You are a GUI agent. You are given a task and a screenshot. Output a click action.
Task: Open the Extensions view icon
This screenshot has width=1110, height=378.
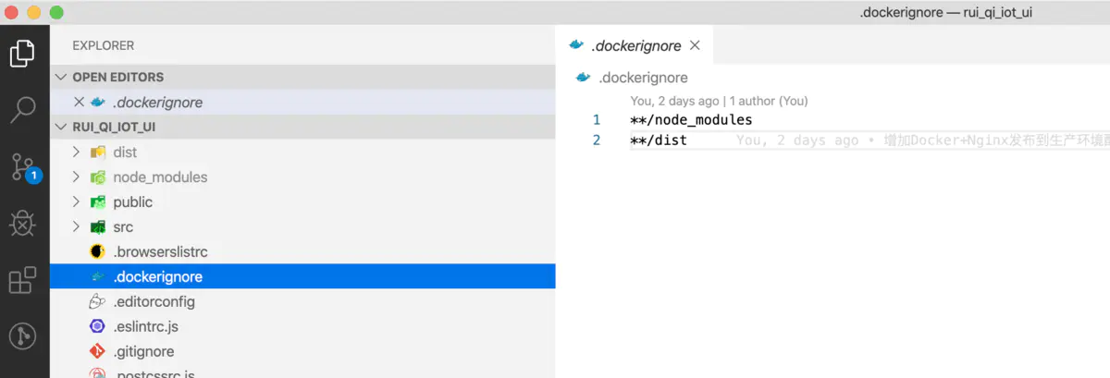(22, 279)
